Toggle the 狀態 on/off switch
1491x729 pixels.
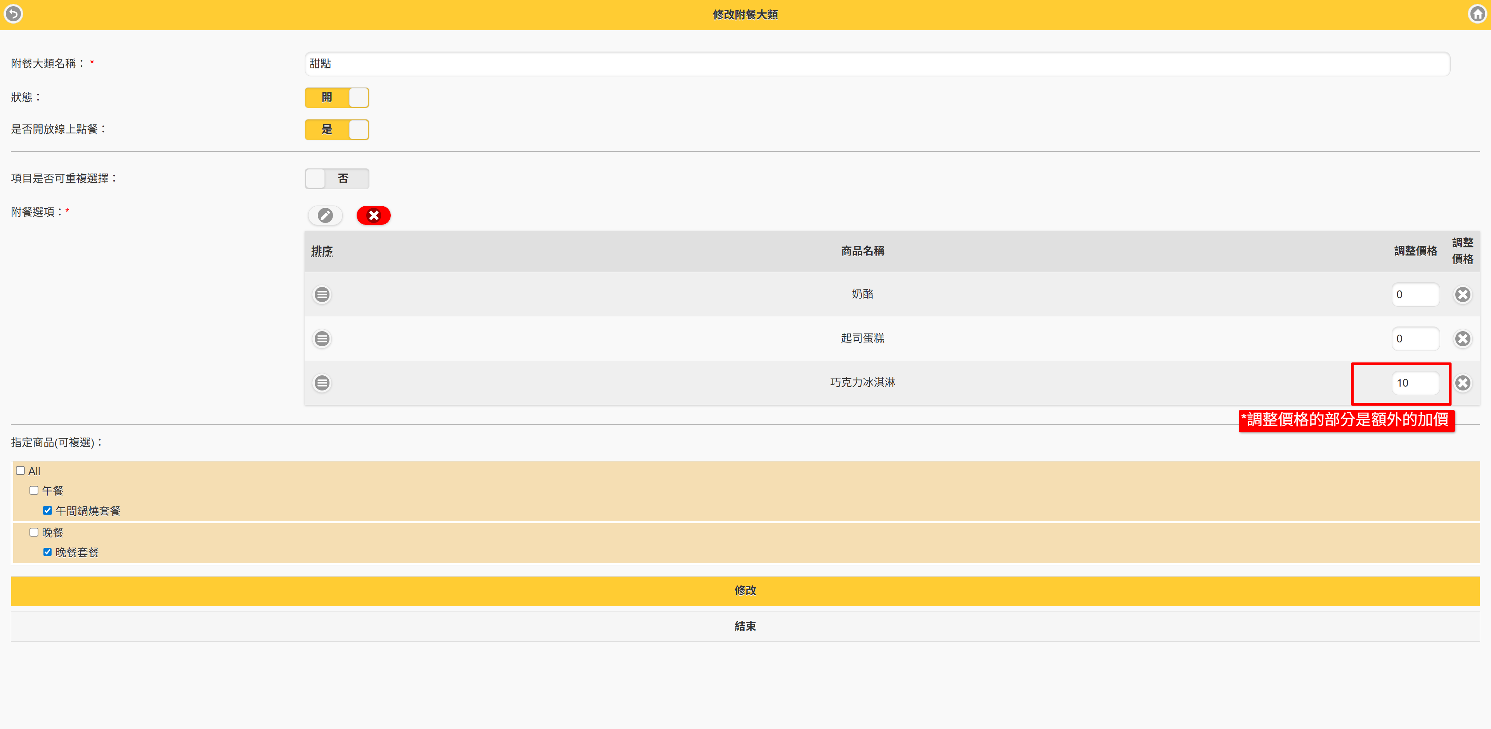point(337,97)
